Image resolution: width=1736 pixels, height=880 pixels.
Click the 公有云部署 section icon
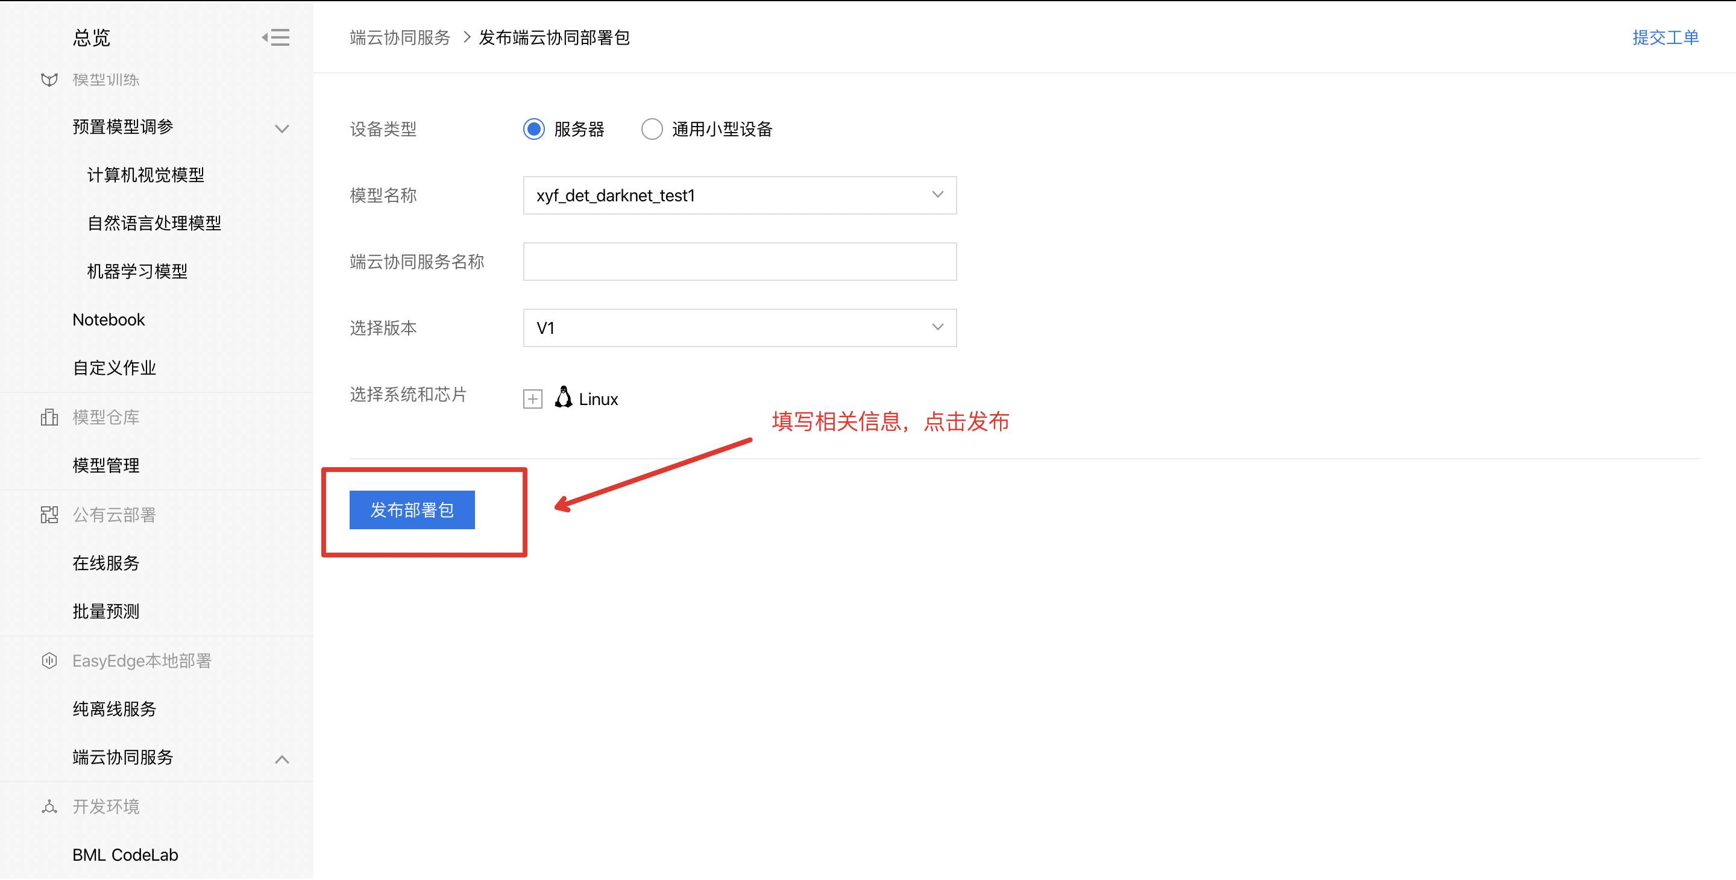49,515
